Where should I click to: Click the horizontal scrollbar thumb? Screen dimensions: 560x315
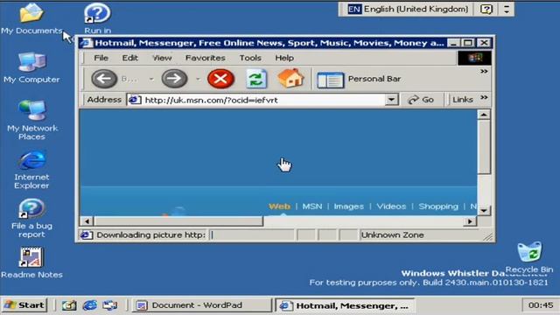point(178,221)
